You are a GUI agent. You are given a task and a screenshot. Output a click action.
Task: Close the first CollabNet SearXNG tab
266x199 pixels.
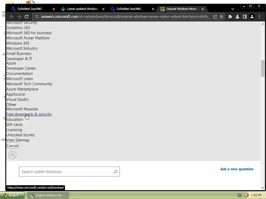coord(54,9)
